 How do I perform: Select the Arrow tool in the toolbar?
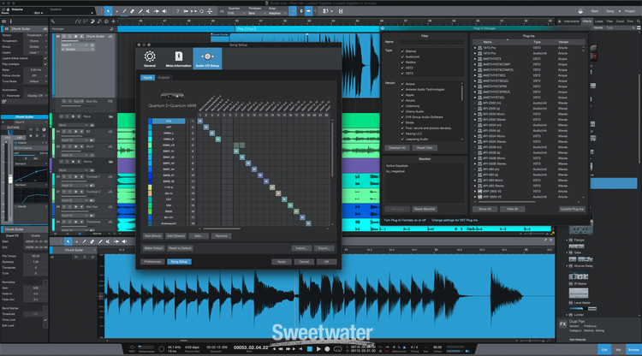pyautogui.click(x=109, y=11)
